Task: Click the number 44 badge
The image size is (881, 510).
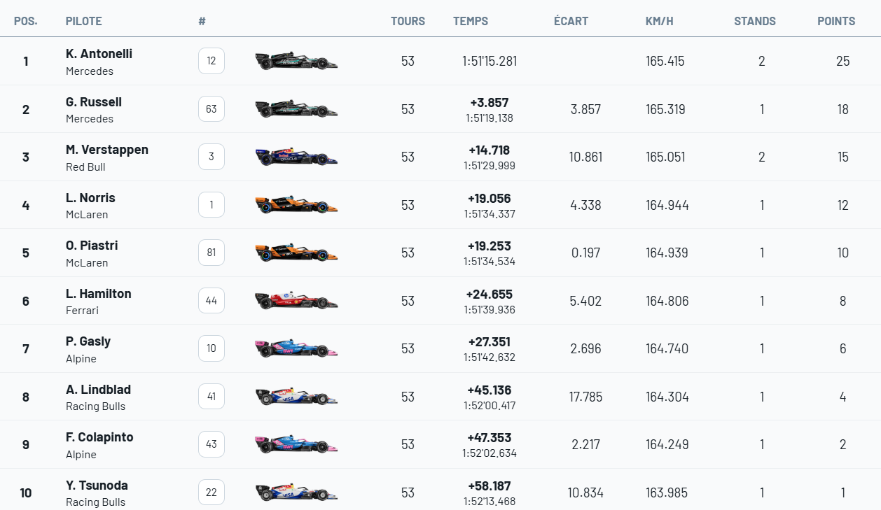Action: (x=211, y=301)
